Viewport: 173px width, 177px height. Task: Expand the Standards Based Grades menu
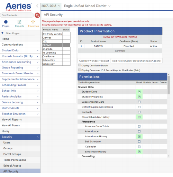[20, 73]
